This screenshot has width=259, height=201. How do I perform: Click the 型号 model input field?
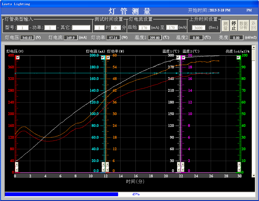(x=23, y=28)
